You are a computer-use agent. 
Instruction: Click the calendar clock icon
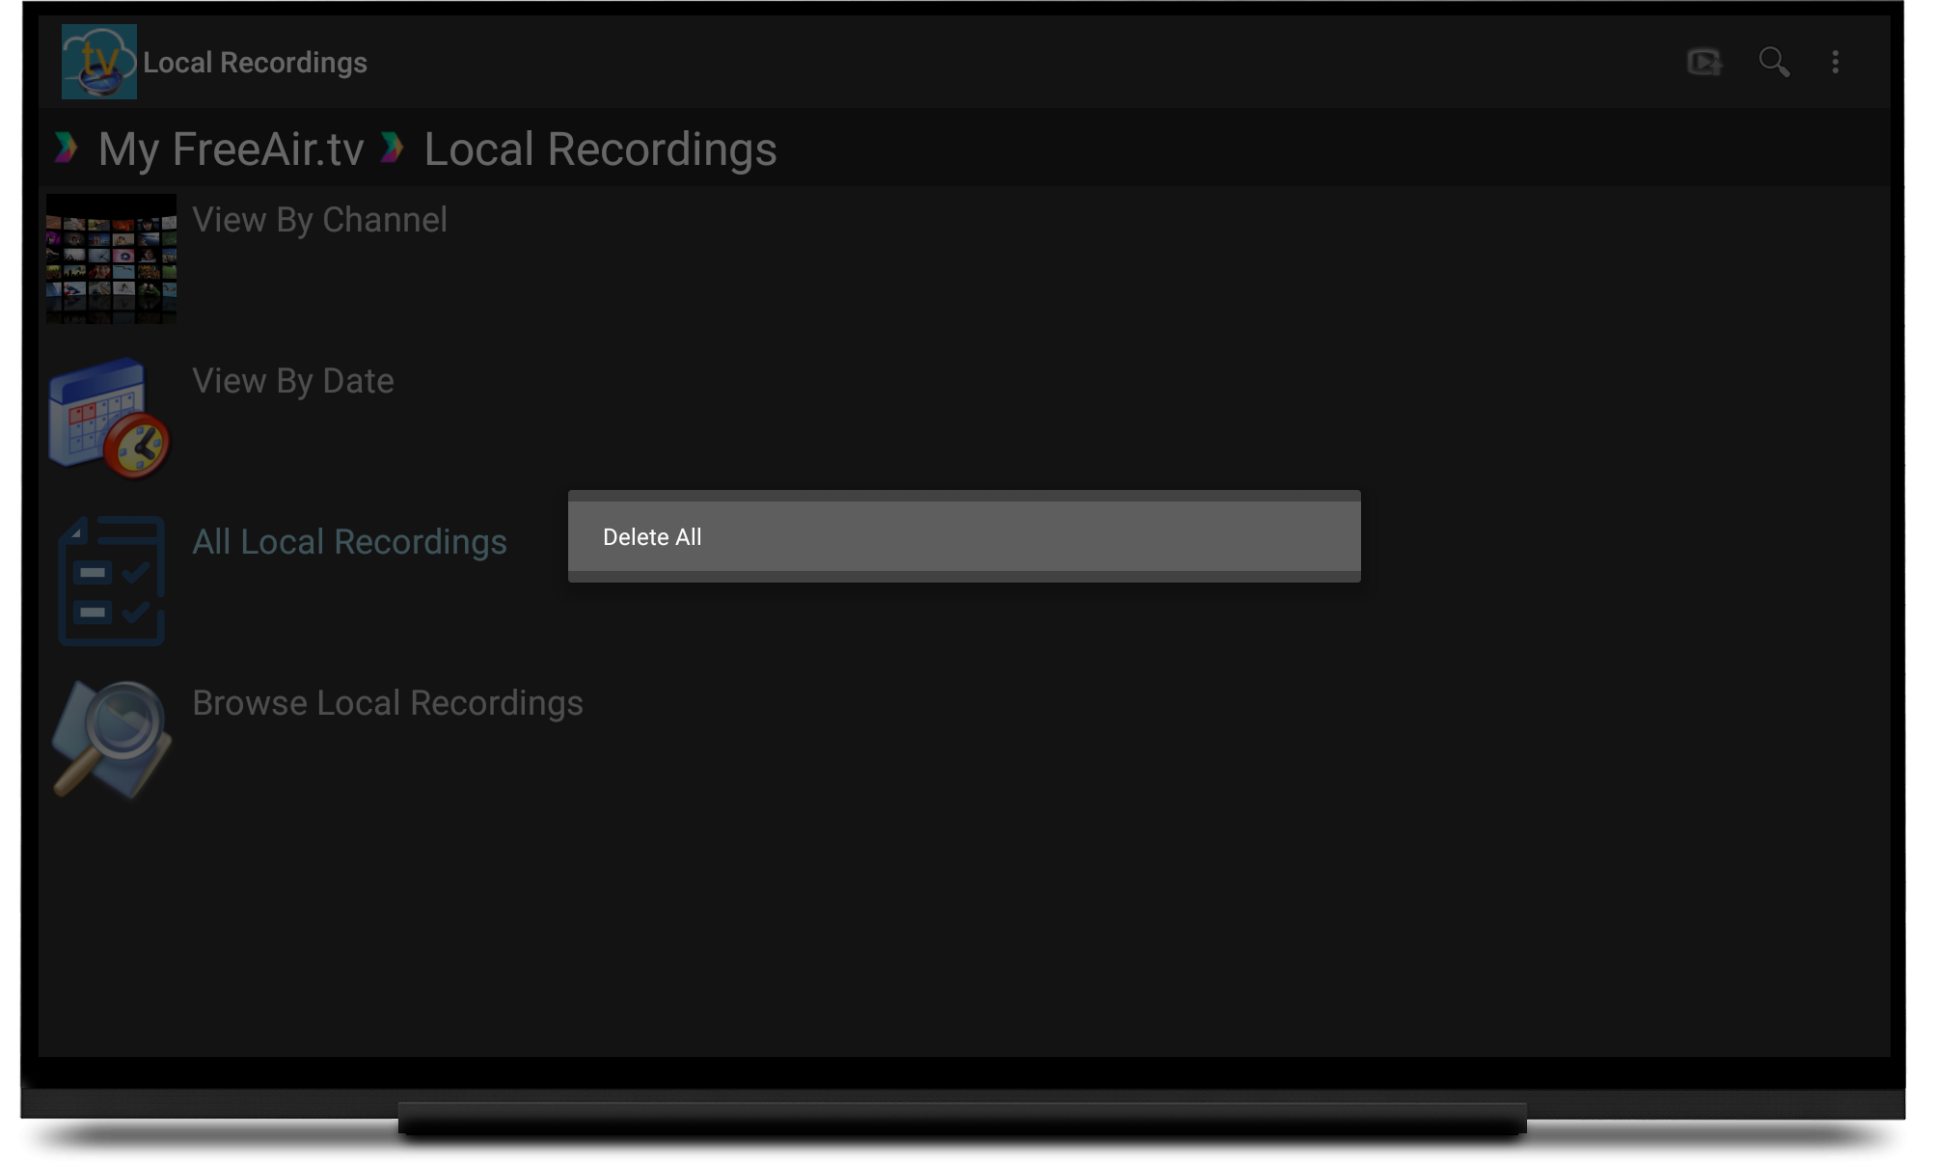pyautogui.click(x=110, y=419)
